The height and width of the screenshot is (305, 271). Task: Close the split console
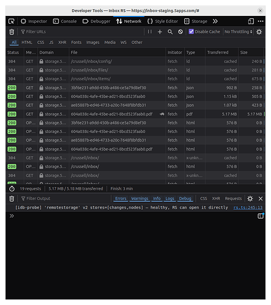tap(261, 198)
